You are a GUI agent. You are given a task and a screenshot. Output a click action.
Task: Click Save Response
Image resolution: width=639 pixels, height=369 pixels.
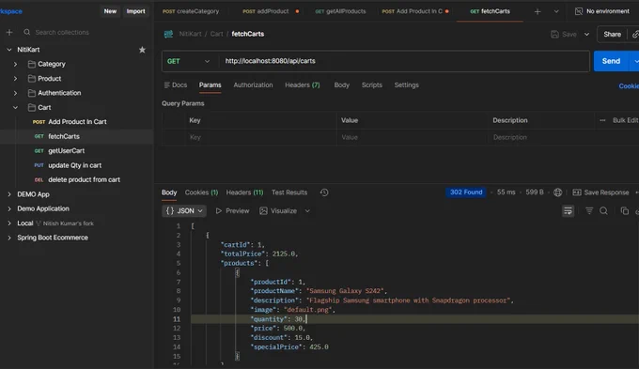[601, 192]
